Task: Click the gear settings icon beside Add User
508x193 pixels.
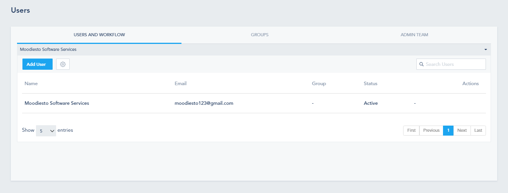Action: coord(63,64)
